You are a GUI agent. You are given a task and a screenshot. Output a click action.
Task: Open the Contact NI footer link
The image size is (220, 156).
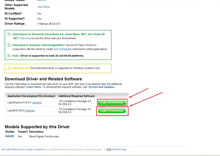point(38,150)
